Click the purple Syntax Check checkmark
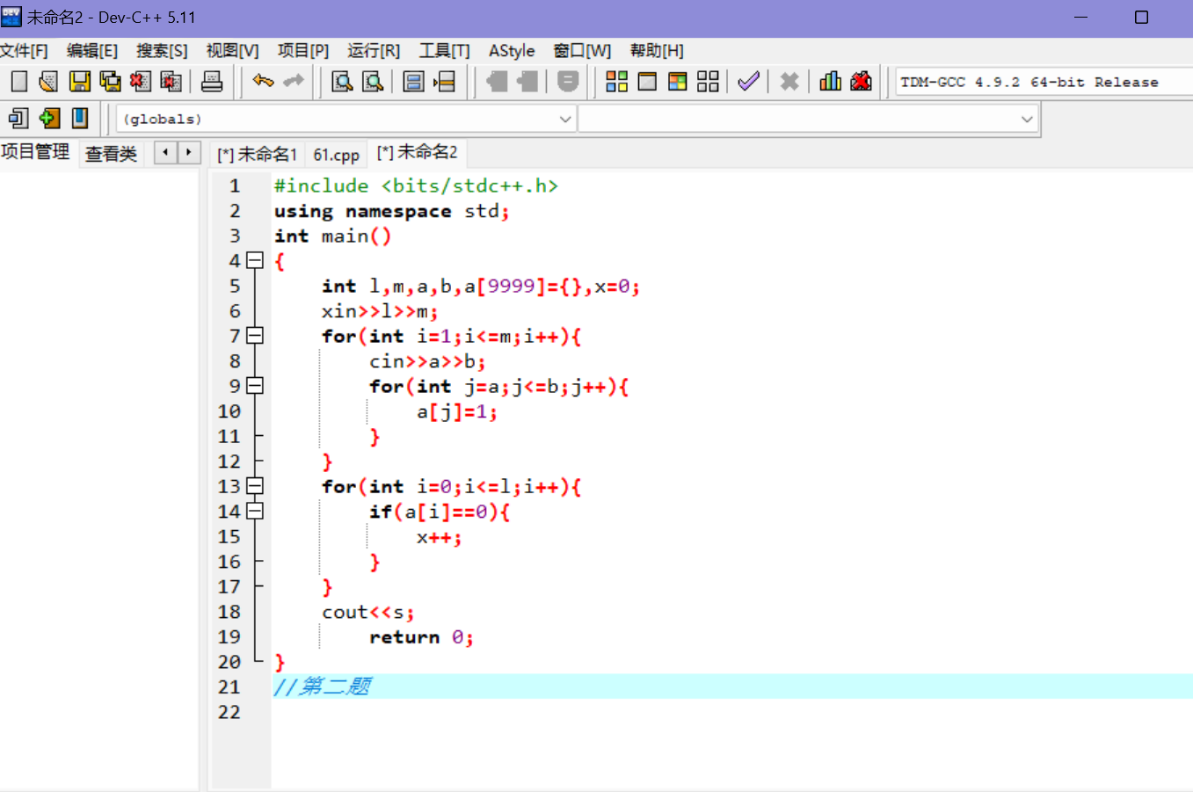 pyautogui.click(x=748, y=82)
